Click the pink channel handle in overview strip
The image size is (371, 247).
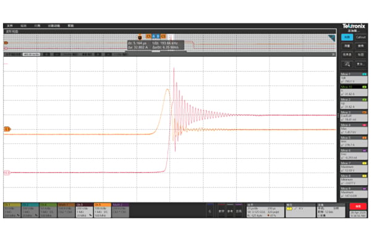coord(6,48)
